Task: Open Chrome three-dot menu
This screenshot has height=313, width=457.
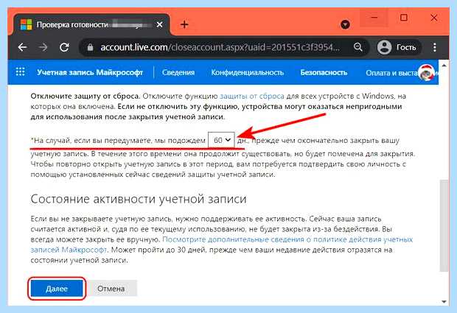Action: (435, 47)
